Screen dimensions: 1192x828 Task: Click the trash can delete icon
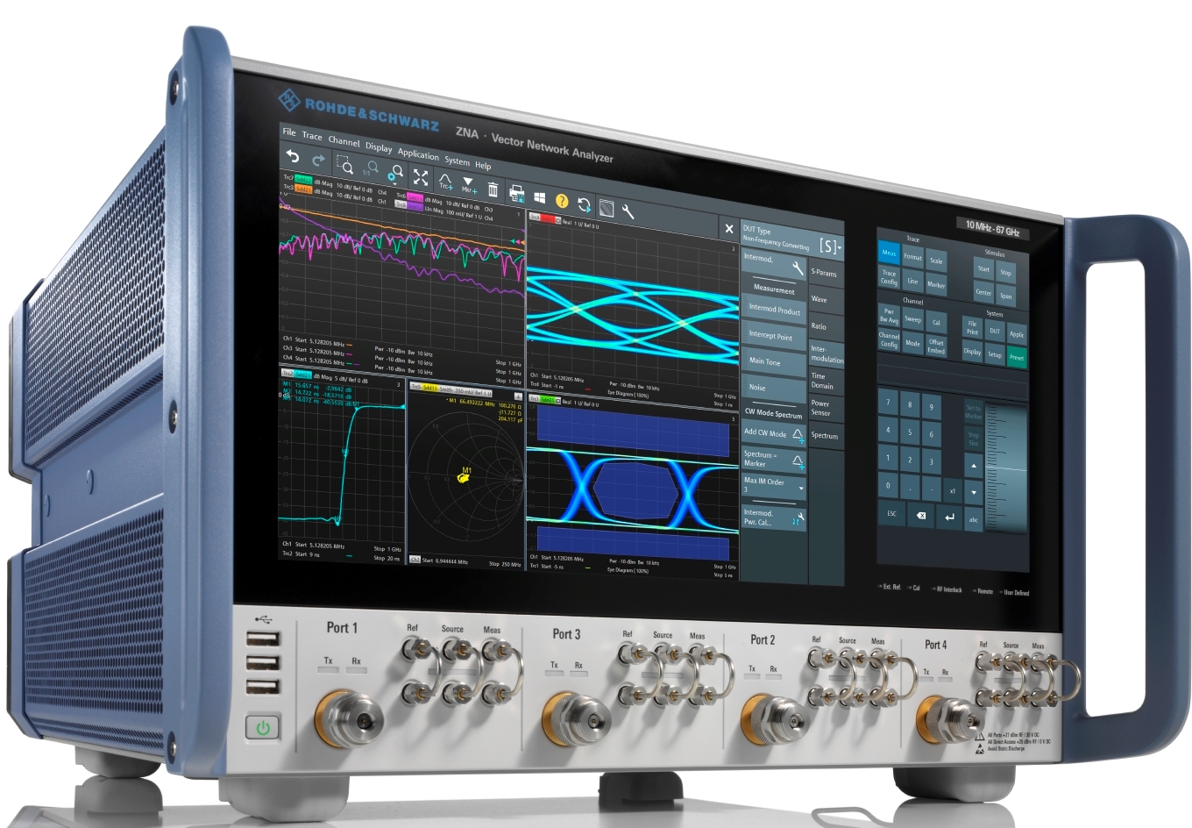pos(493,189)
